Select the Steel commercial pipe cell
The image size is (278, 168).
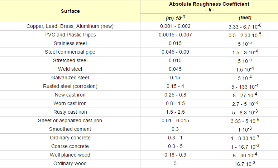click(70, 52)
